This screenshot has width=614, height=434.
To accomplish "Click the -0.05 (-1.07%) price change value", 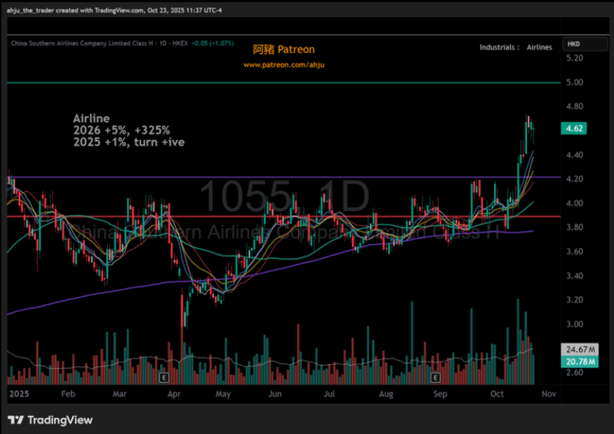I will tap(213, 43).
